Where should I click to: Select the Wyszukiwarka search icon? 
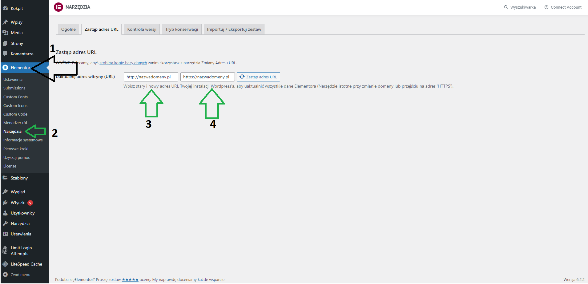pos(506,7)
